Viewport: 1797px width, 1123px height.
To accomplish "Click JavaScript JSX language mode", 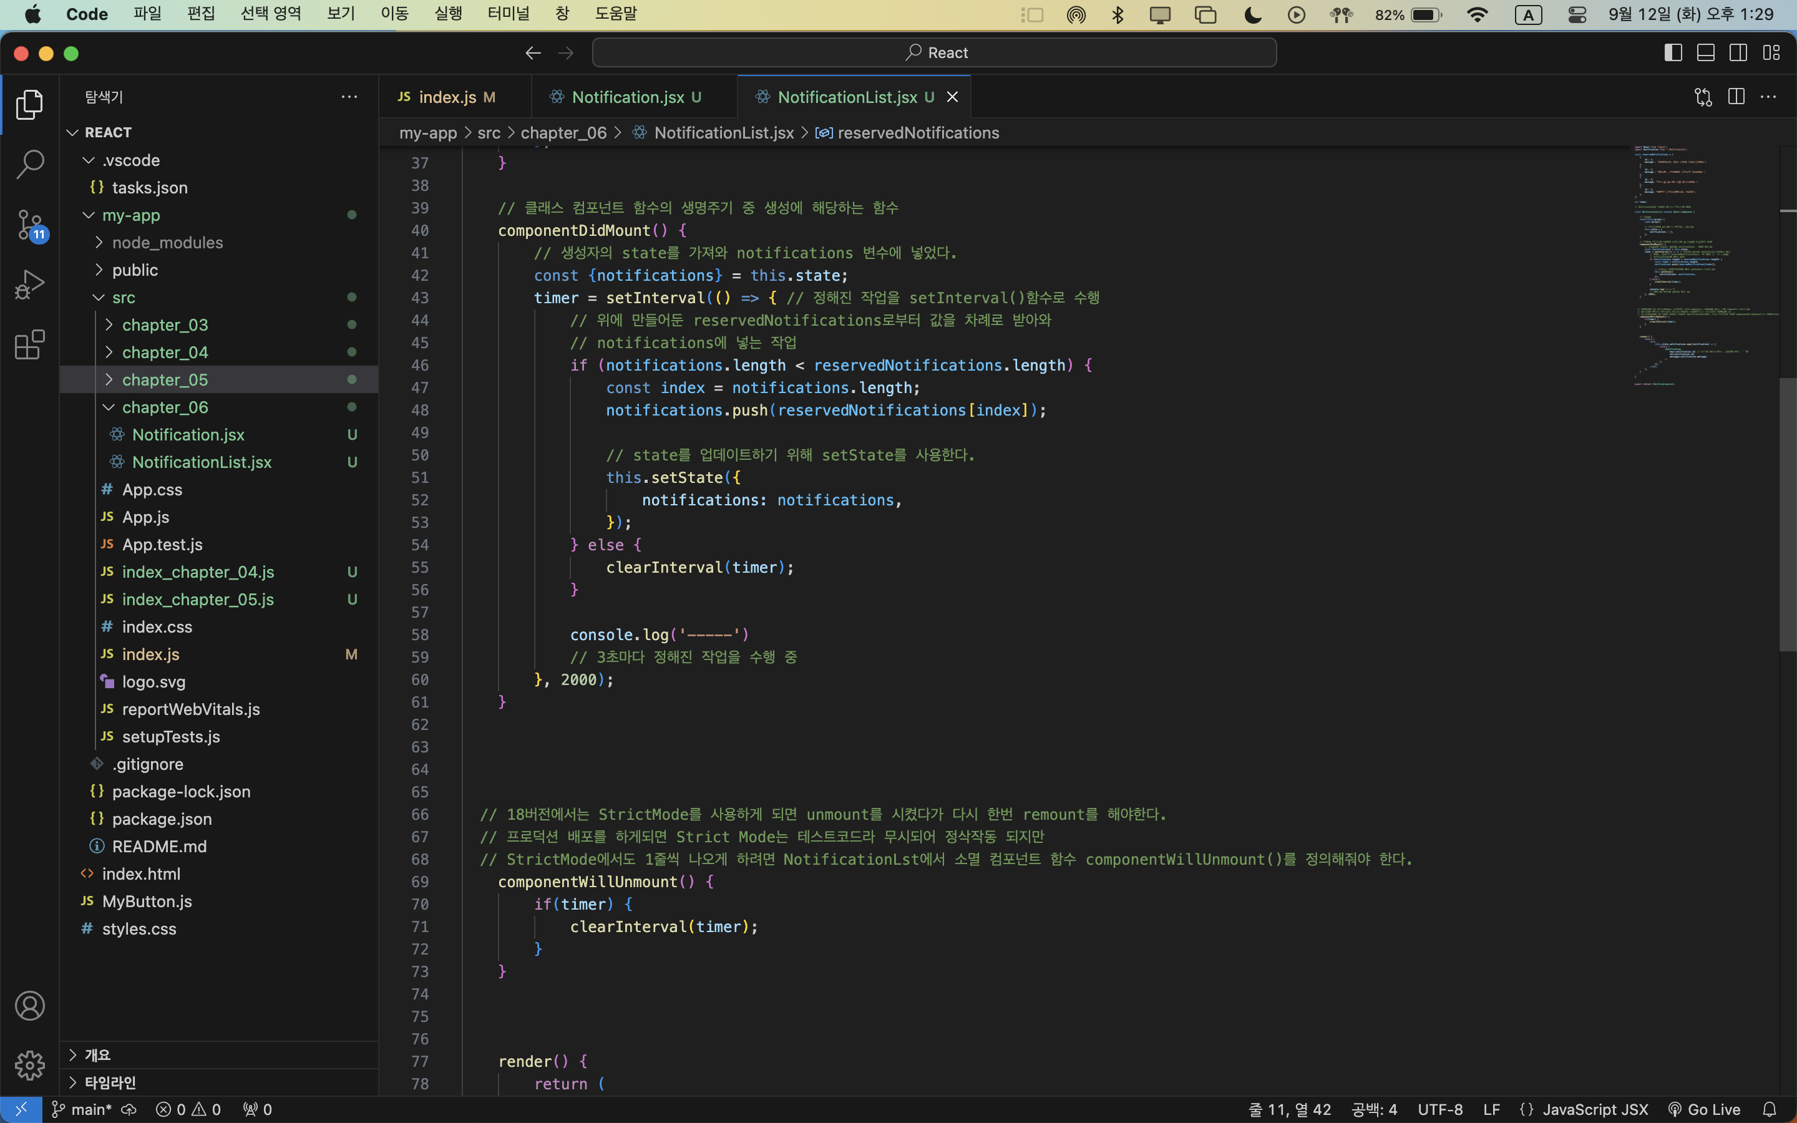I will coord(1594,1110).
